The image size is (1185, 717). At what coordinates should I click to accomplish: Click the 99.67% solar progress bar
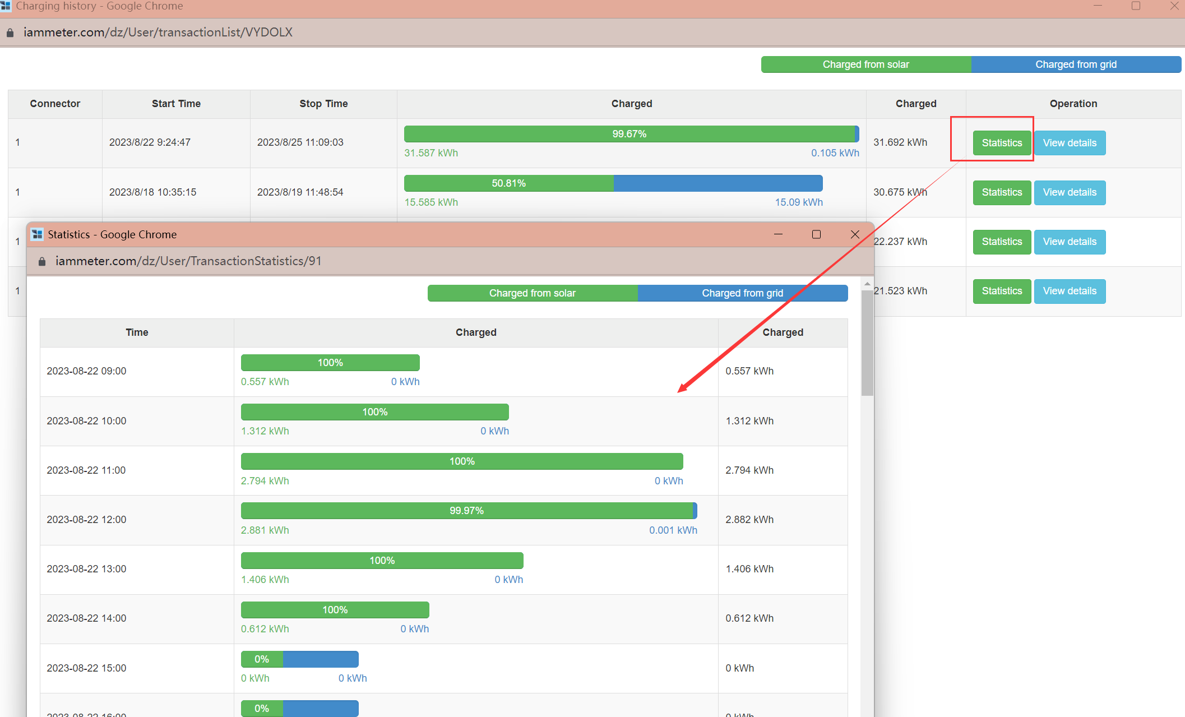[x=629, y=134]
